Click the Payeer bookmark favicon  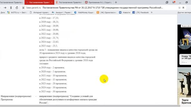pyautogui.click(x=53, y=12)
